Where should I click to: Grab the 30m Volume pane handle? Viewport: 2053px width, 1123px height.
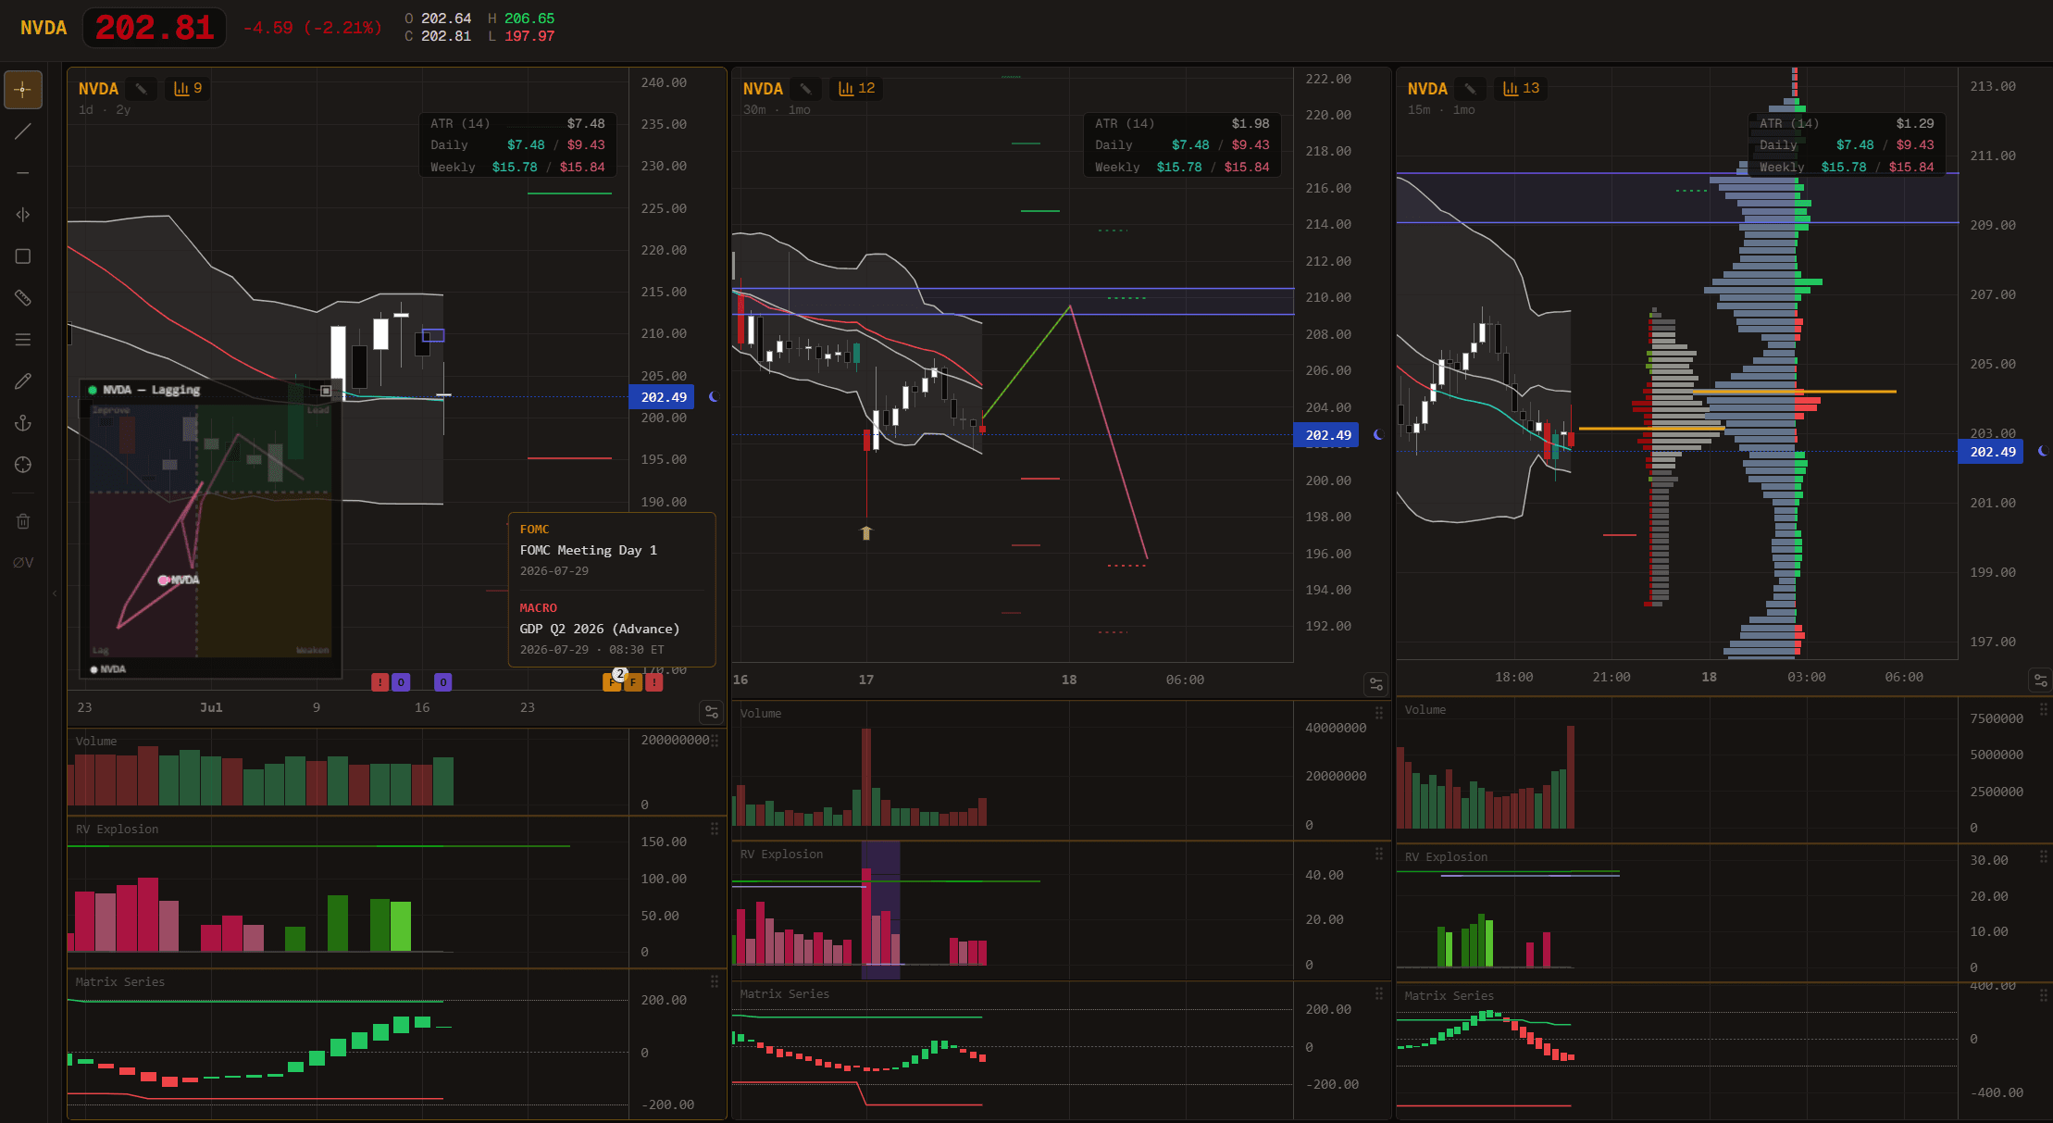pos(1379,713)
